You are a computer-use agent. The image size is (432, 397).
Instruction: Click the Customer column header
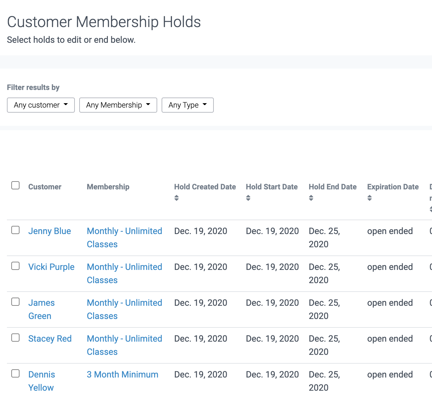click(45, 187)
